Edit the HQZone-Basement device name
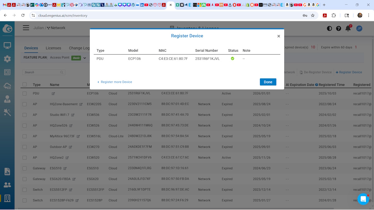 tap(81, 105)
